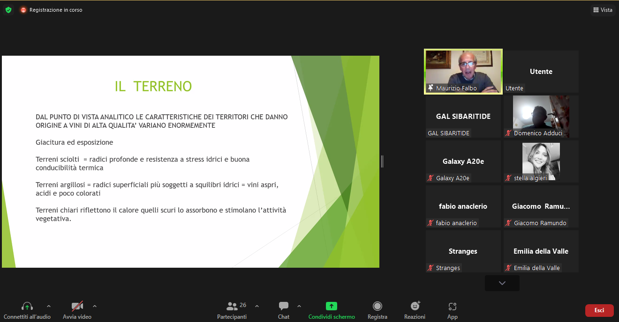Expand video options arrow next to Avvia video
The height and width of the screenshot is (322, 619).
(95, 306)
